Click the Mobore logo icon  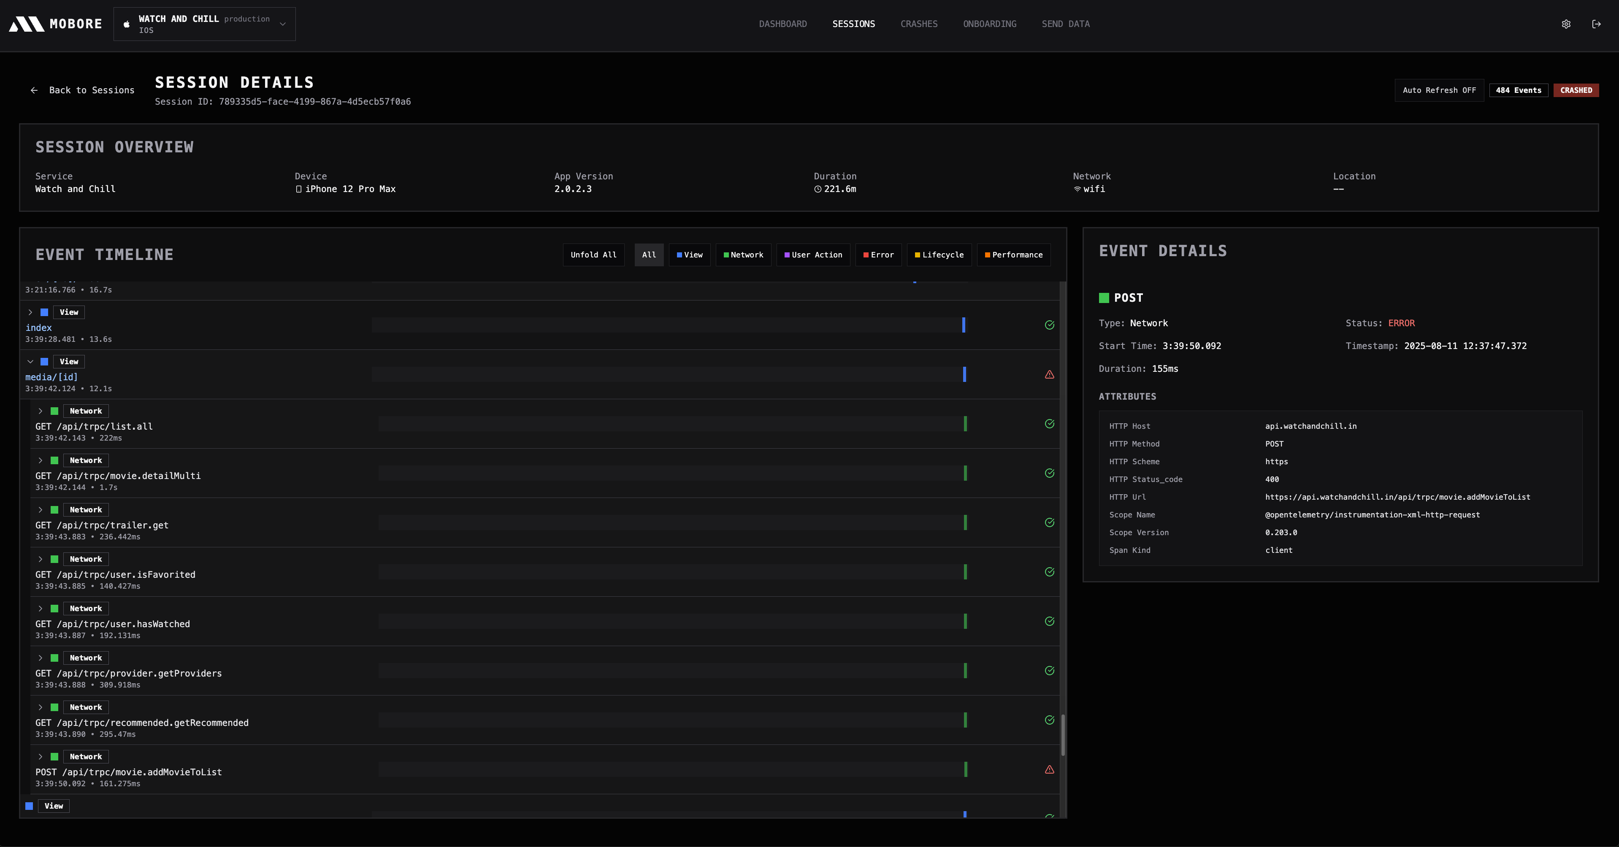(27, 24)
